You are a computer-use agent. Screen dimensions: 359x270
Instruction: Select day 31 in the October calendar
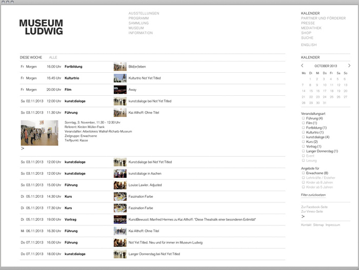pos(325,103)
